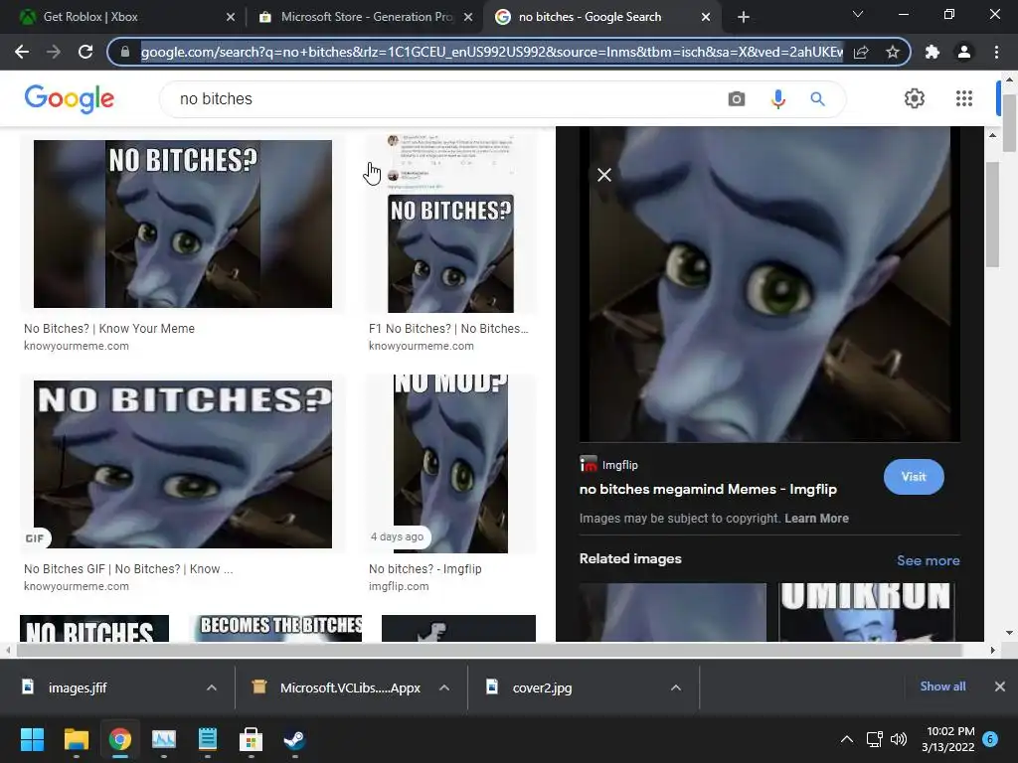Open the Chrome extensions puzzle icon

coord(933,52)
